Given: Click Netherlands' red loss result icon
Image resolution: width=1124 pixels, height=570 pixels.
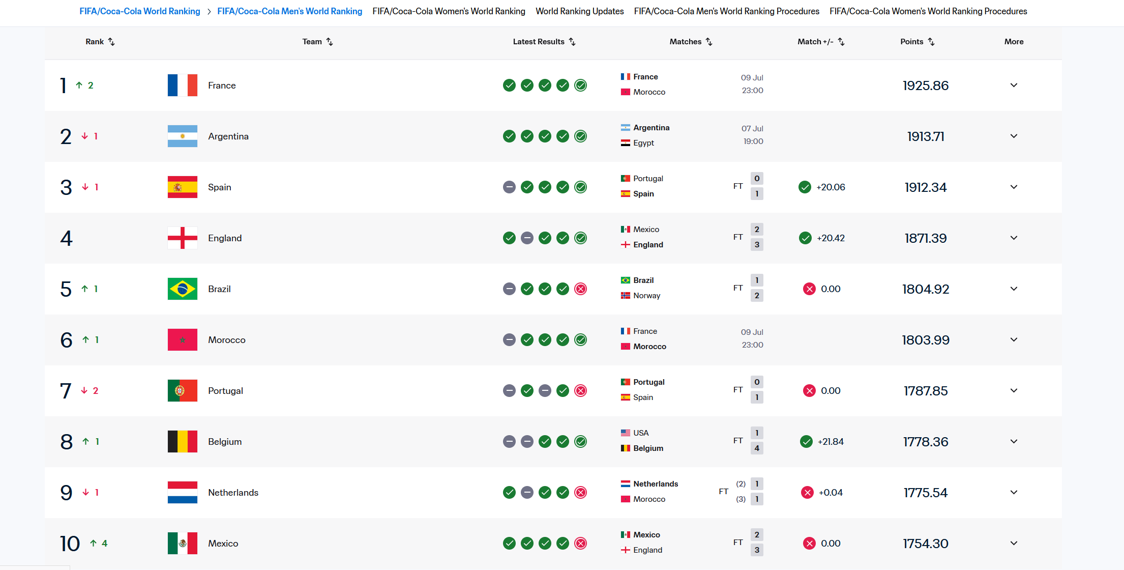Looking at the screenshot, I should point(580,493).
